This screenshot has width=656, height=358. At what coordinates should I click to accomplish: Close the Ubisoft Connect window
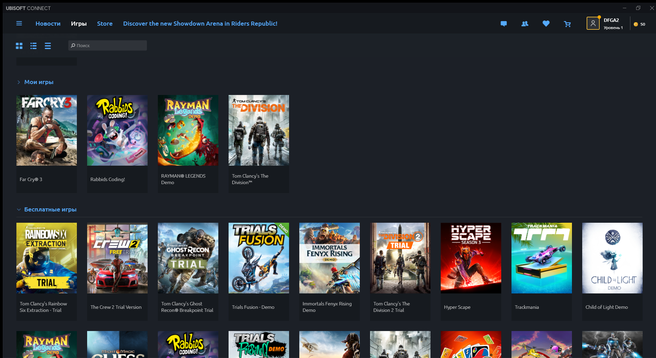point(652,8)
